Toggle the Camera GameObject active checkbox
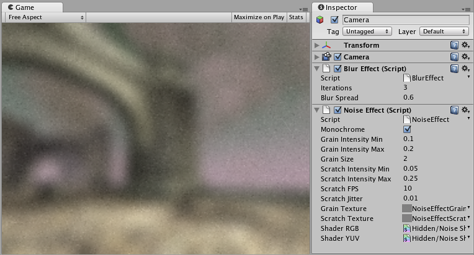 (334, 20)
